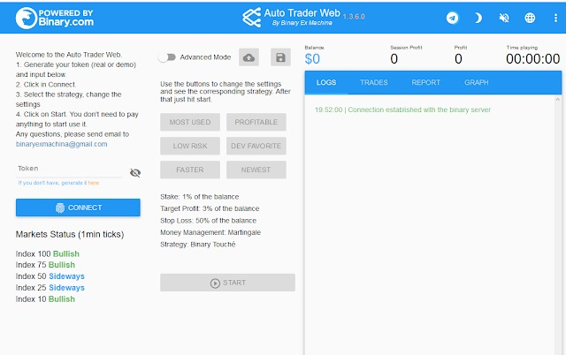This screenshot has height=355, width=566.
Task: Click inside the Token input field
Action: pyautogui.click(x=69, y=169)
